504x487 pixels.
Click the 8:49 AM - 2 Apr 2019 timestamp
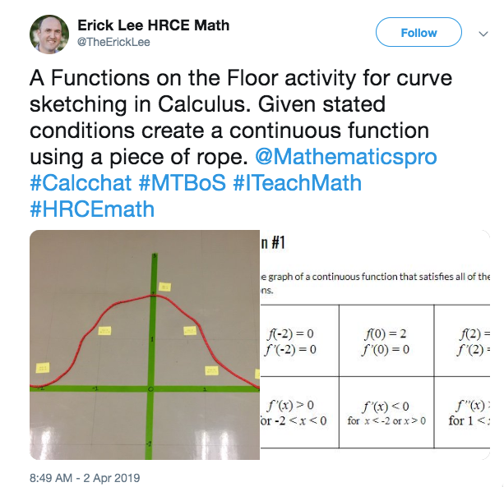point(86,477)
